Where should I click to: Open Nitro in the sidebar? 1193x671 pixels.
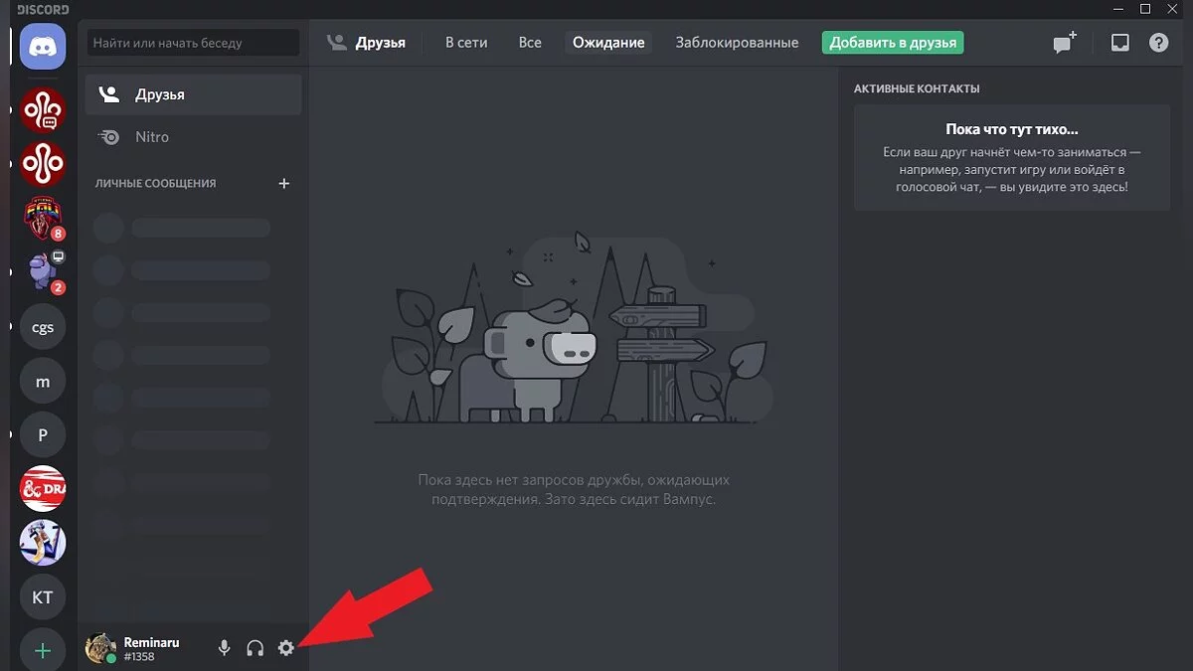(x=193, y=137)
